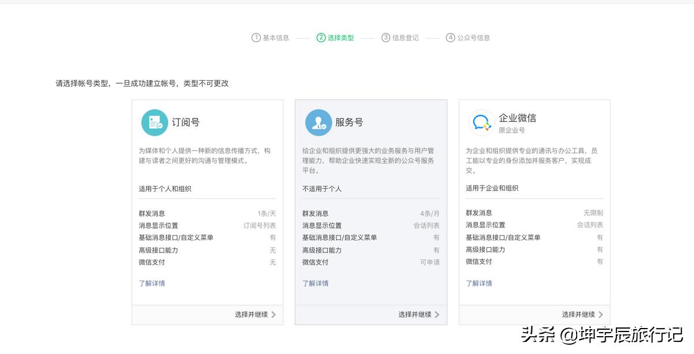Open 了解详情 under 服务号
This screenshot has width=694, height=354.
[x=315, y=283]
